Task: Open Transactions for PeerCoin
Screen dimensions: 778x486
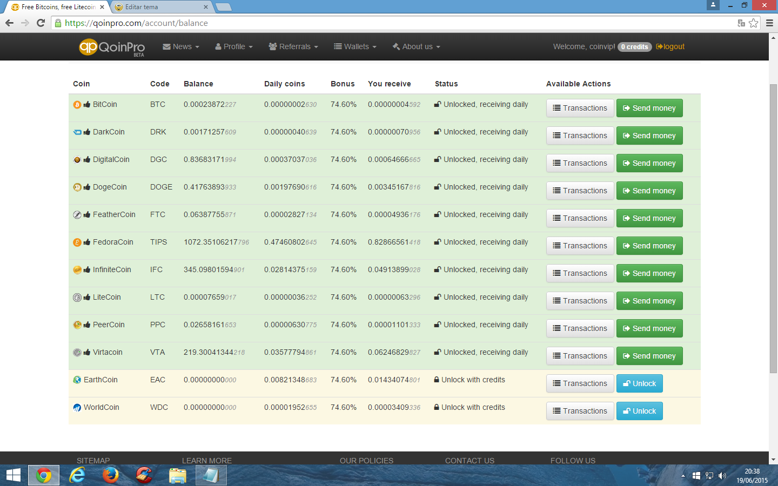Action: tap(580, 328)
